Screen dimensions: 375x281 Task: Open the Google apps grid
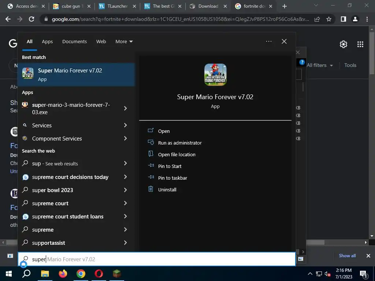coord(360,44)
